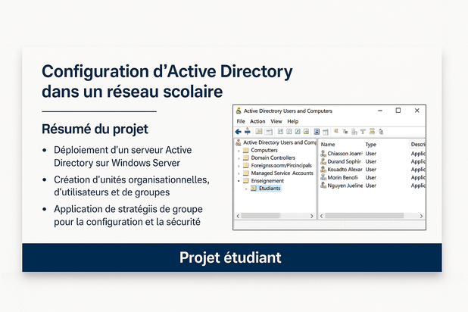The width and height of the screenshot is (468, 312).
Task: Click left arrow of tree pane scrollbar
Action: [238, 216]
